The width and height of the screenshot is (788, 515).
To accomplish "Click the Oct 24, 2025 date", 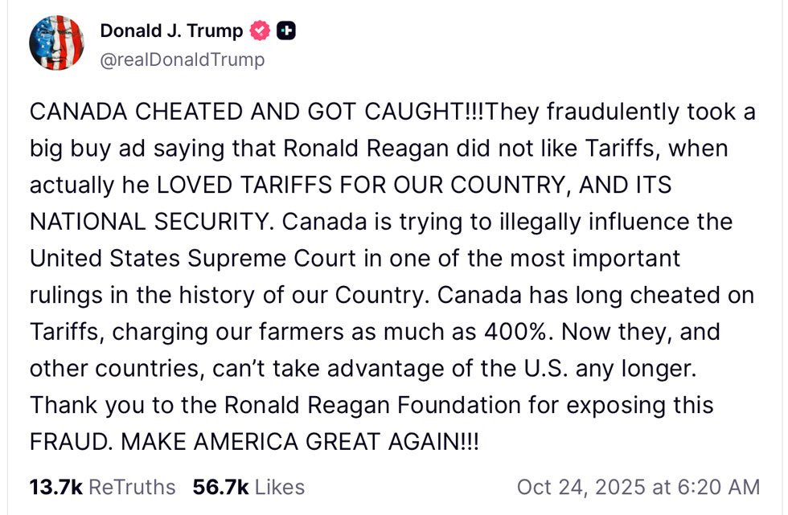I will pos(581,487).
